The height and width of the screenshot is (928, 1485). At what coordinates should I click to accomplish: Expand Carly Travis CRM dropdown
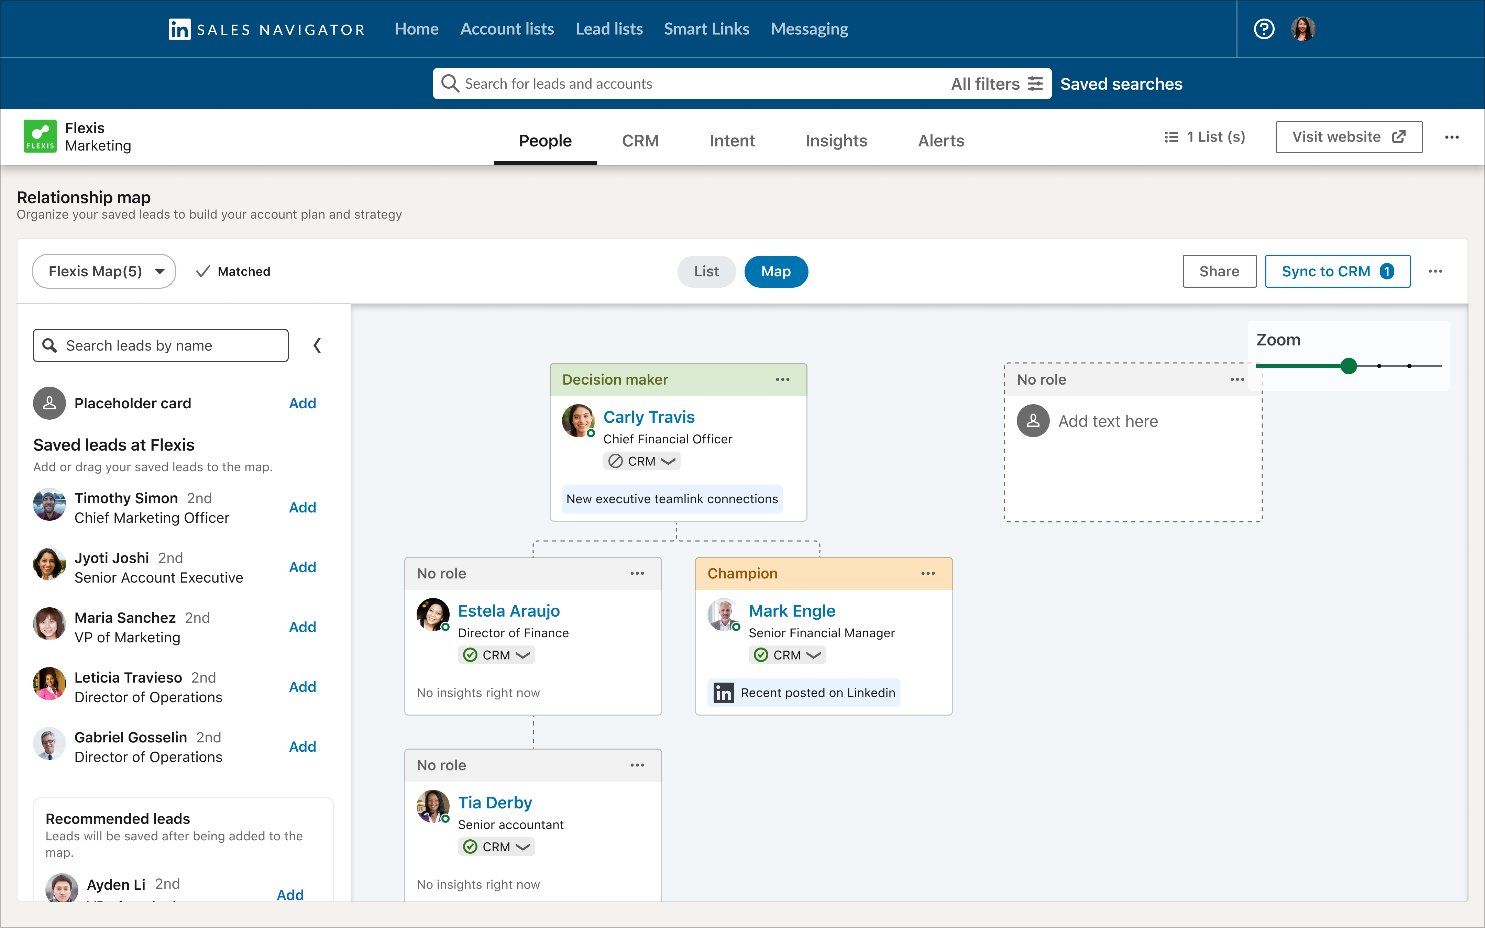[641, 461]
